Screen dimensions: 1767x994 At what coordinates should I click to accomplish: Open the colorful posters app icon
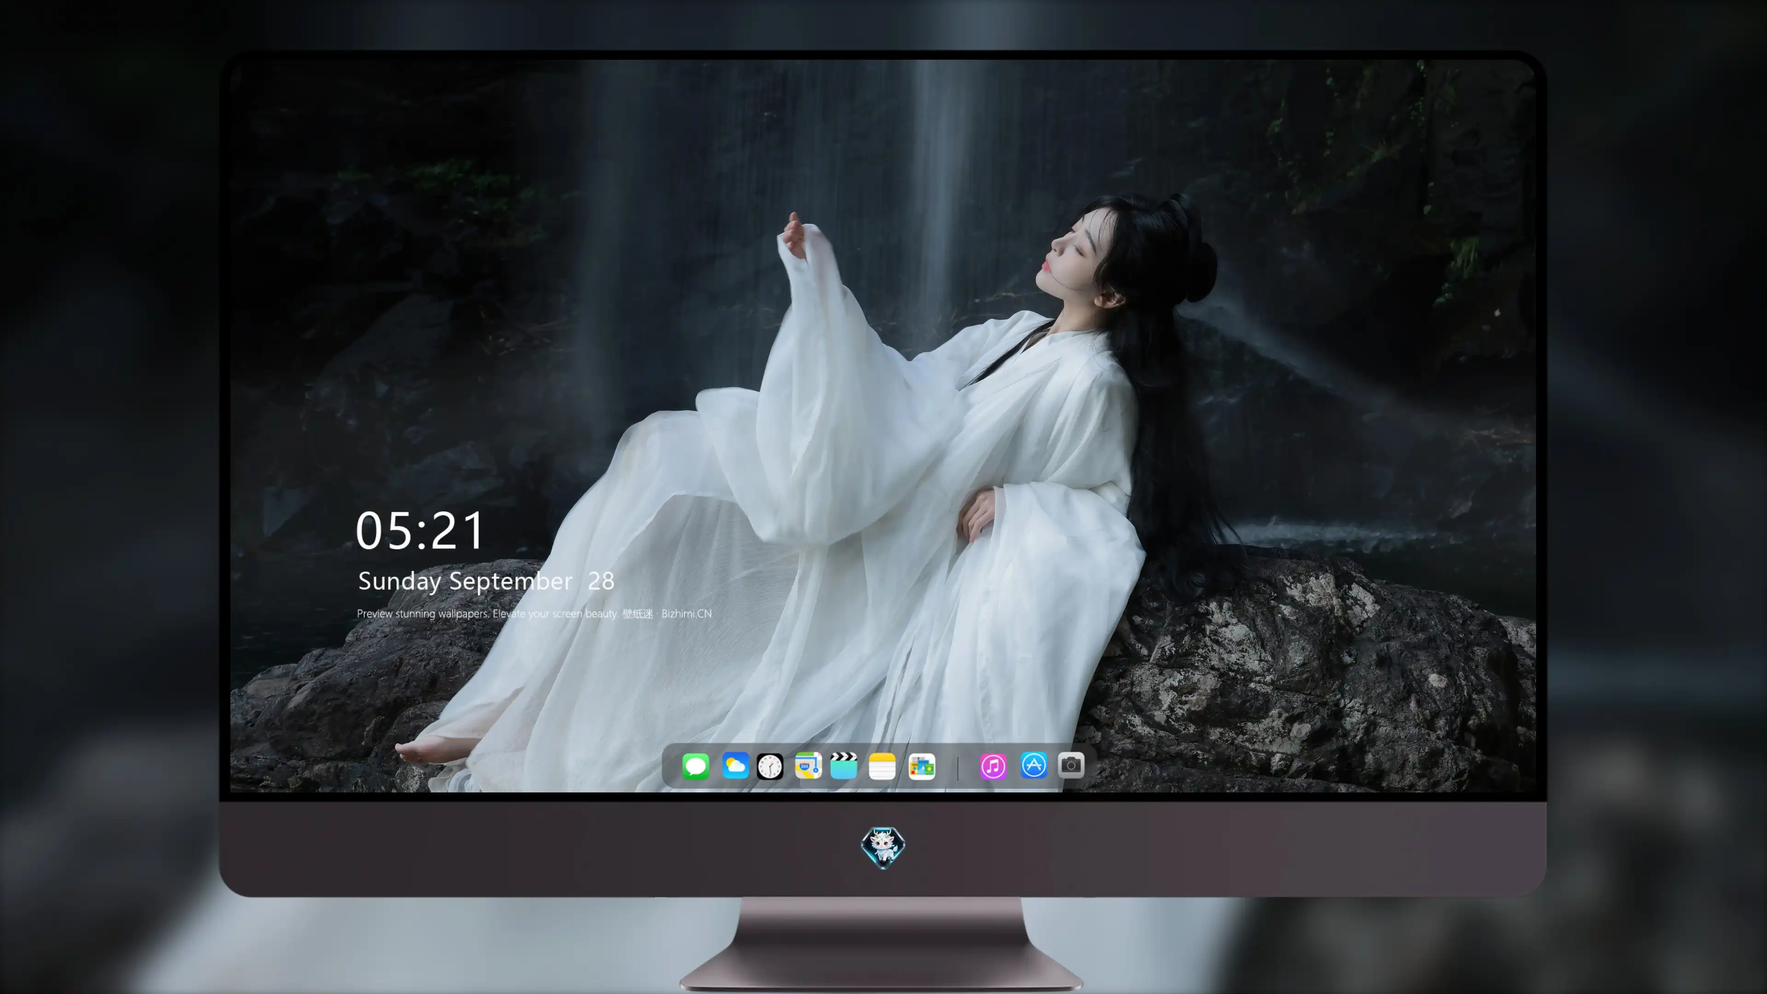coord(922,766)
